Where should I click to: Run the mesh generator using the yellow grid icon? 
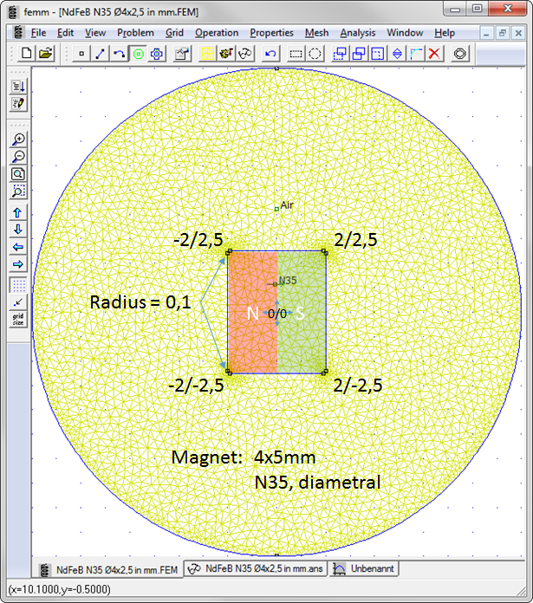tap(207, 54)
